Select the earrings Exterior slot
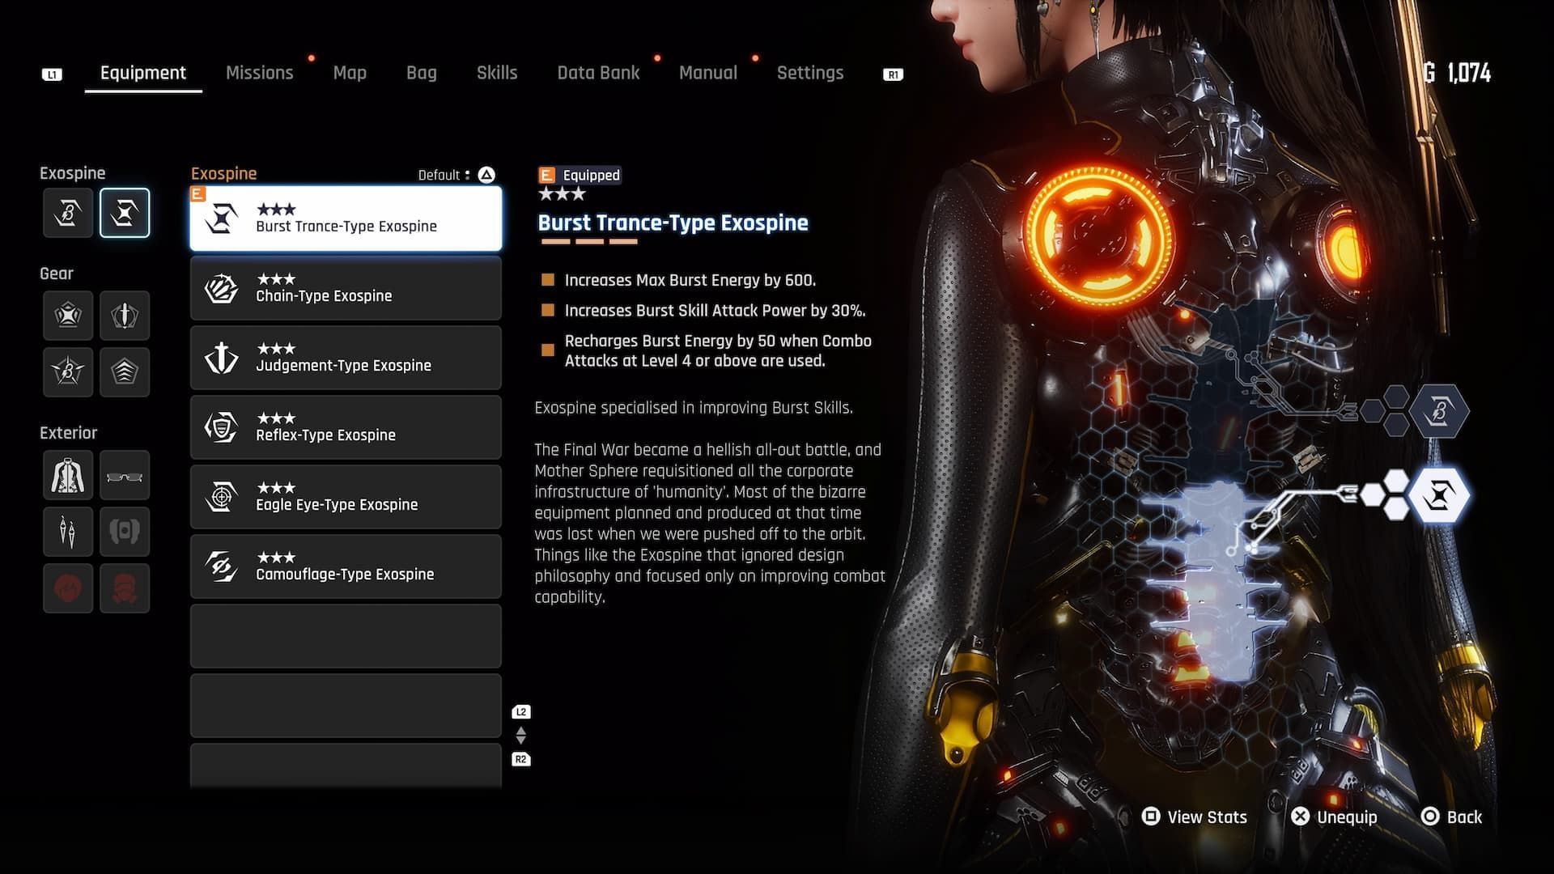Screen dimensions: 1554x874 coord(68,532)
